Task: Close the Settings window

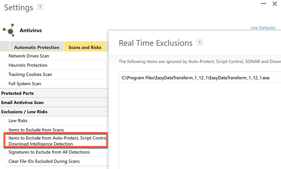Action: tap(274, 4)
